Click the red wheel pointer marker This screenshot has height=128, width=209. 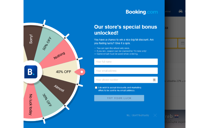click(81, 72)
